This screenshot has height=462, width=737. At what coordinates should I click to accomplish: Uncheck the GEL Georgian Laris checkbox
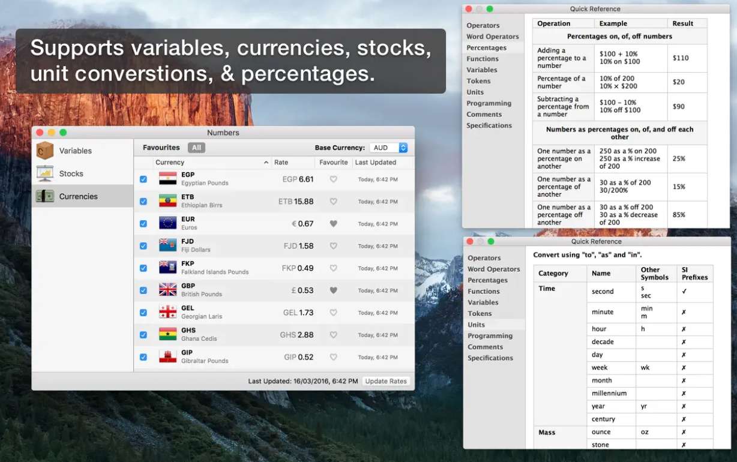[x=143, y=313]
